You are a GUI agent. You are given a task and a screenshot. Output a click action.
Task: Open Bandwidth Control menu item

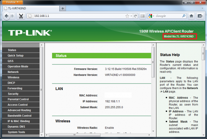point(21,116)
